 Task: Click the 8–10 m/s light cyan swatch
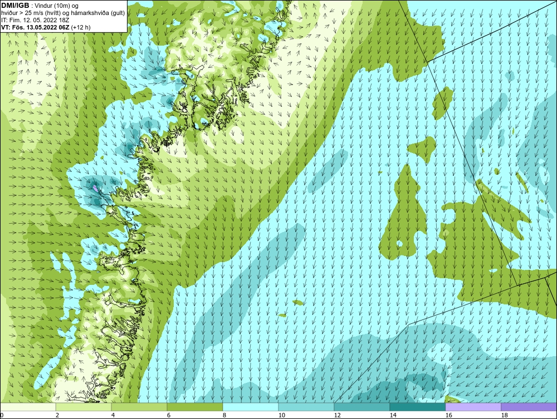click(251, 407)
